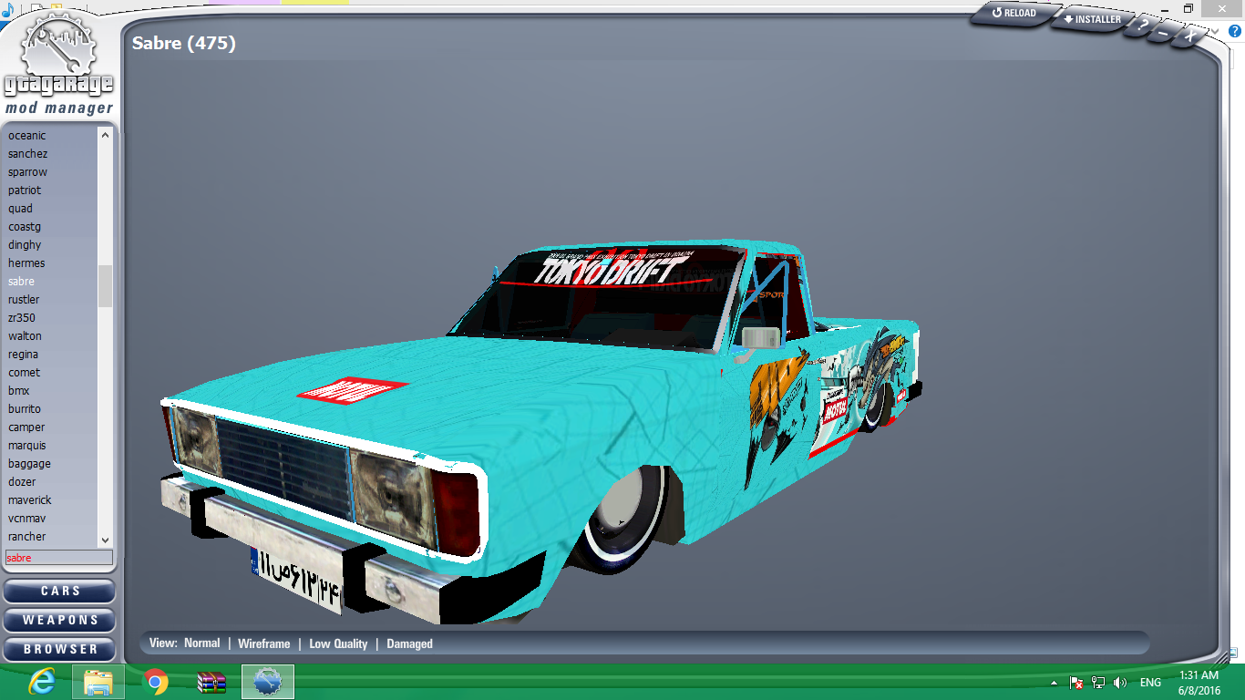Open the network status tray icon

[x=1098, y=683]
